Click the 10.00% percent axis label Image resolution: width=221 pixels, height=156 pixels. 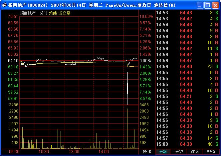(146, 17)
